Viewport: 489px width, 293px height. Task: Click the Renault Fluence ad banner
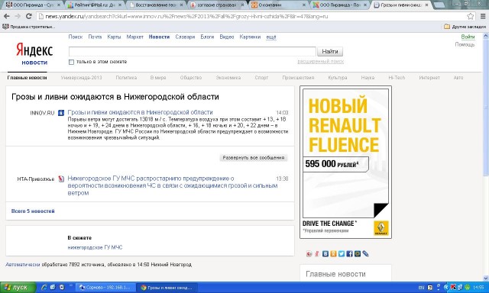(345, 163)
